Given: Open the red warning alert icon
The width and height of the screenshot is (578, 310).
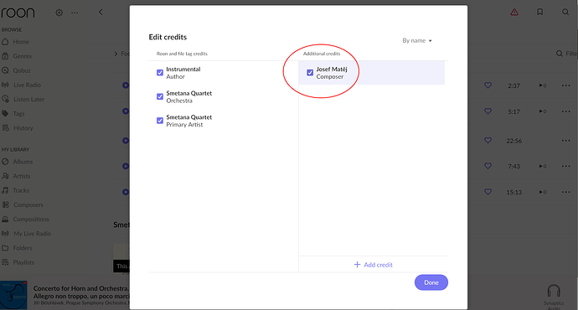Looking at the screenshot, I should point(514,13).
